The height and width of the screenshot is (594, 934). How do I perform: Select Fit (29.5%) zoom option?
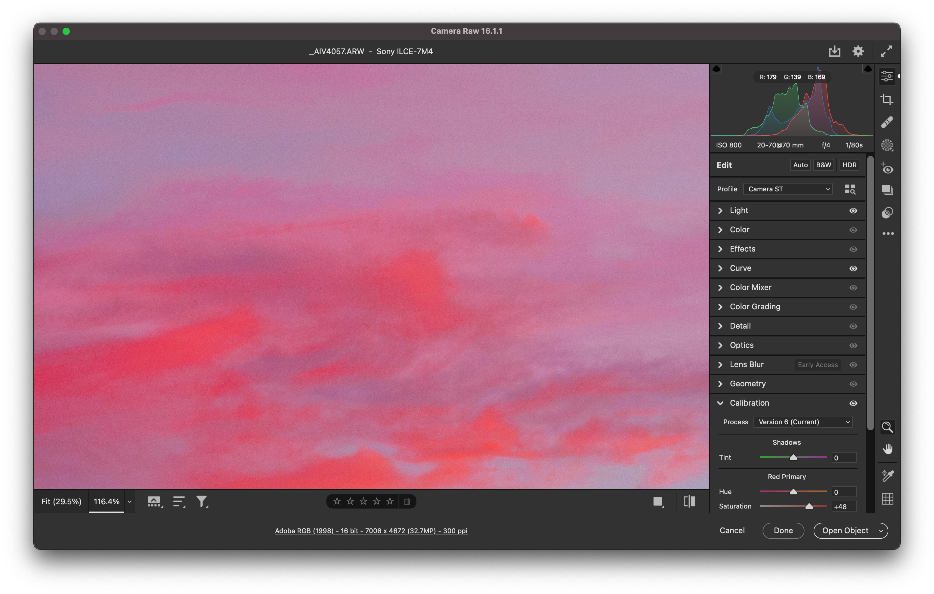[x=61, y=501]
